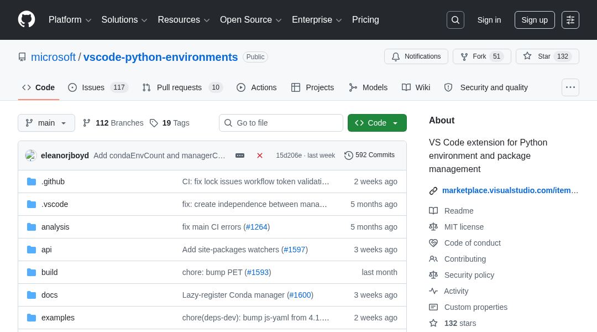The width and height of the screenshot is (597, 332).
Task: Open the 592 Commits history link
Action: point(369,155)
